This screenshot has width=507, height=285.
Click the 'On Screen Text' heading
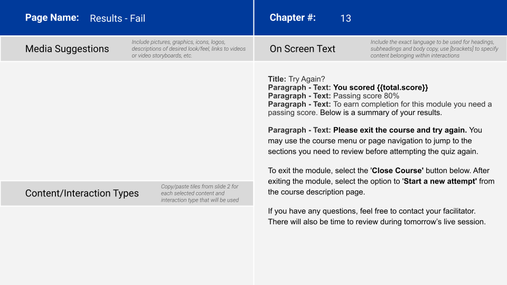coord(302,49)
